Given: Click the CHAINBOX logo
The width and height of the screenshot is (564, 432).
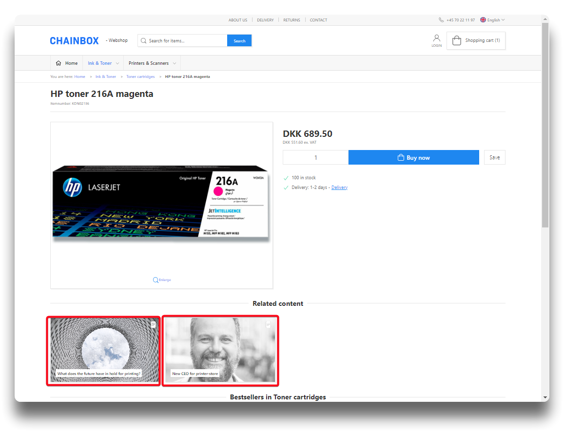Looking at the screenshot, I should (74, 40).
